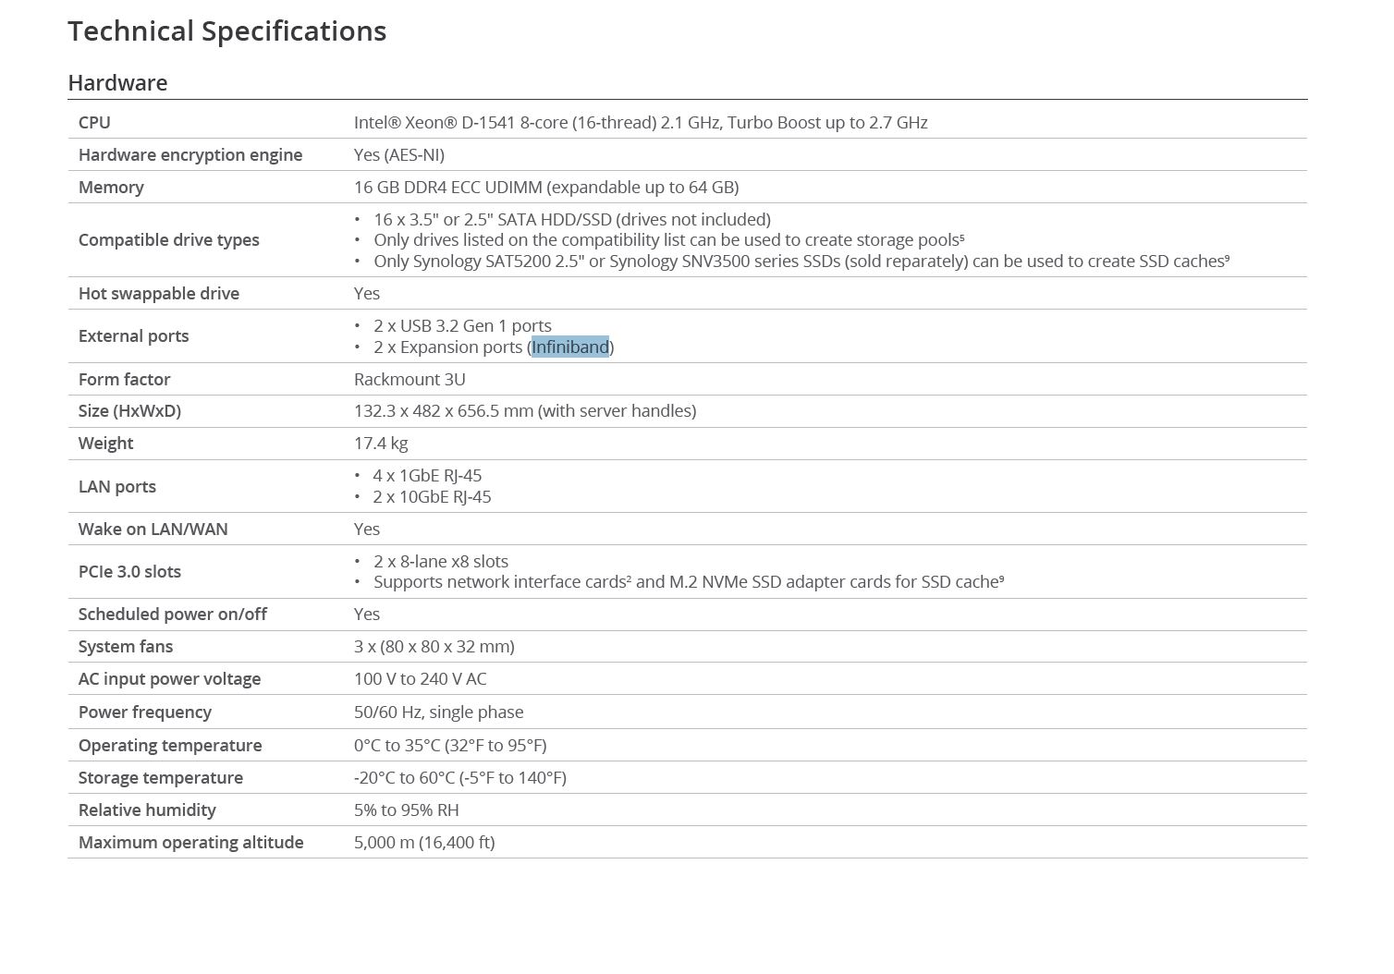
Task: Click footnote 5 after storage pools
Action: (x=962, y=237)
